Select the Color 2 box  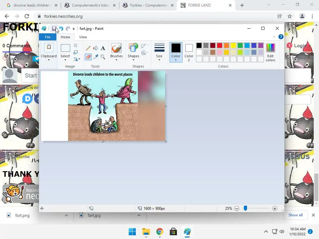(189, 52)
